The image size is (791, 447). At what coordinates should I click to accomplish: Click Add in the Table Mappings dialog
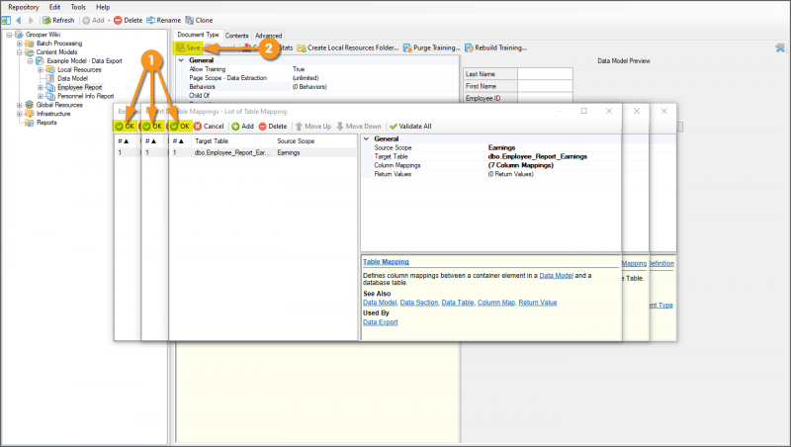pos(242,127)
